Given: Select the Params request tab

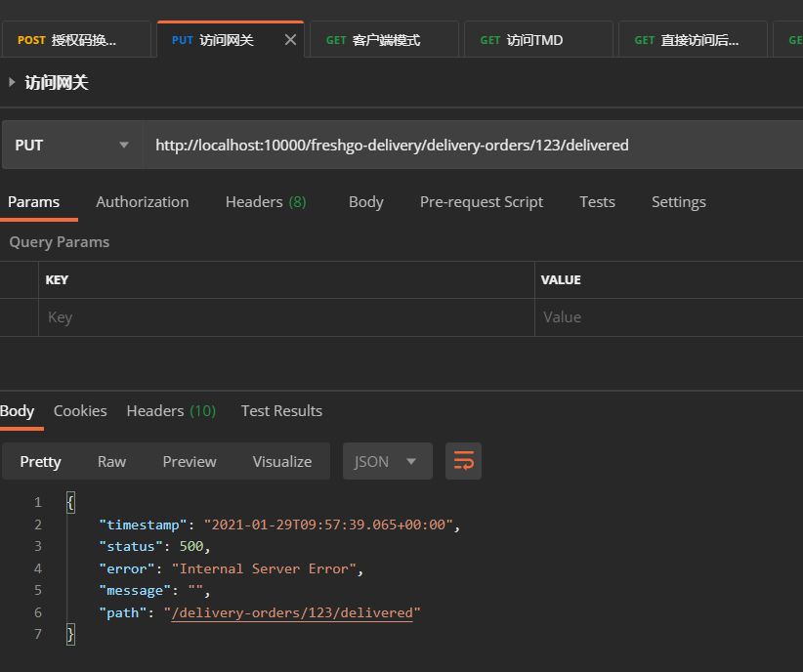Looking at the screenshot, I should 34,202.
